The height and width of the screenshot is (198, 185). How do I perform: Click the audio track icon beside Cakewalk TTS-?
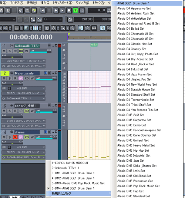pyautogui.click(x=12, y=46)
